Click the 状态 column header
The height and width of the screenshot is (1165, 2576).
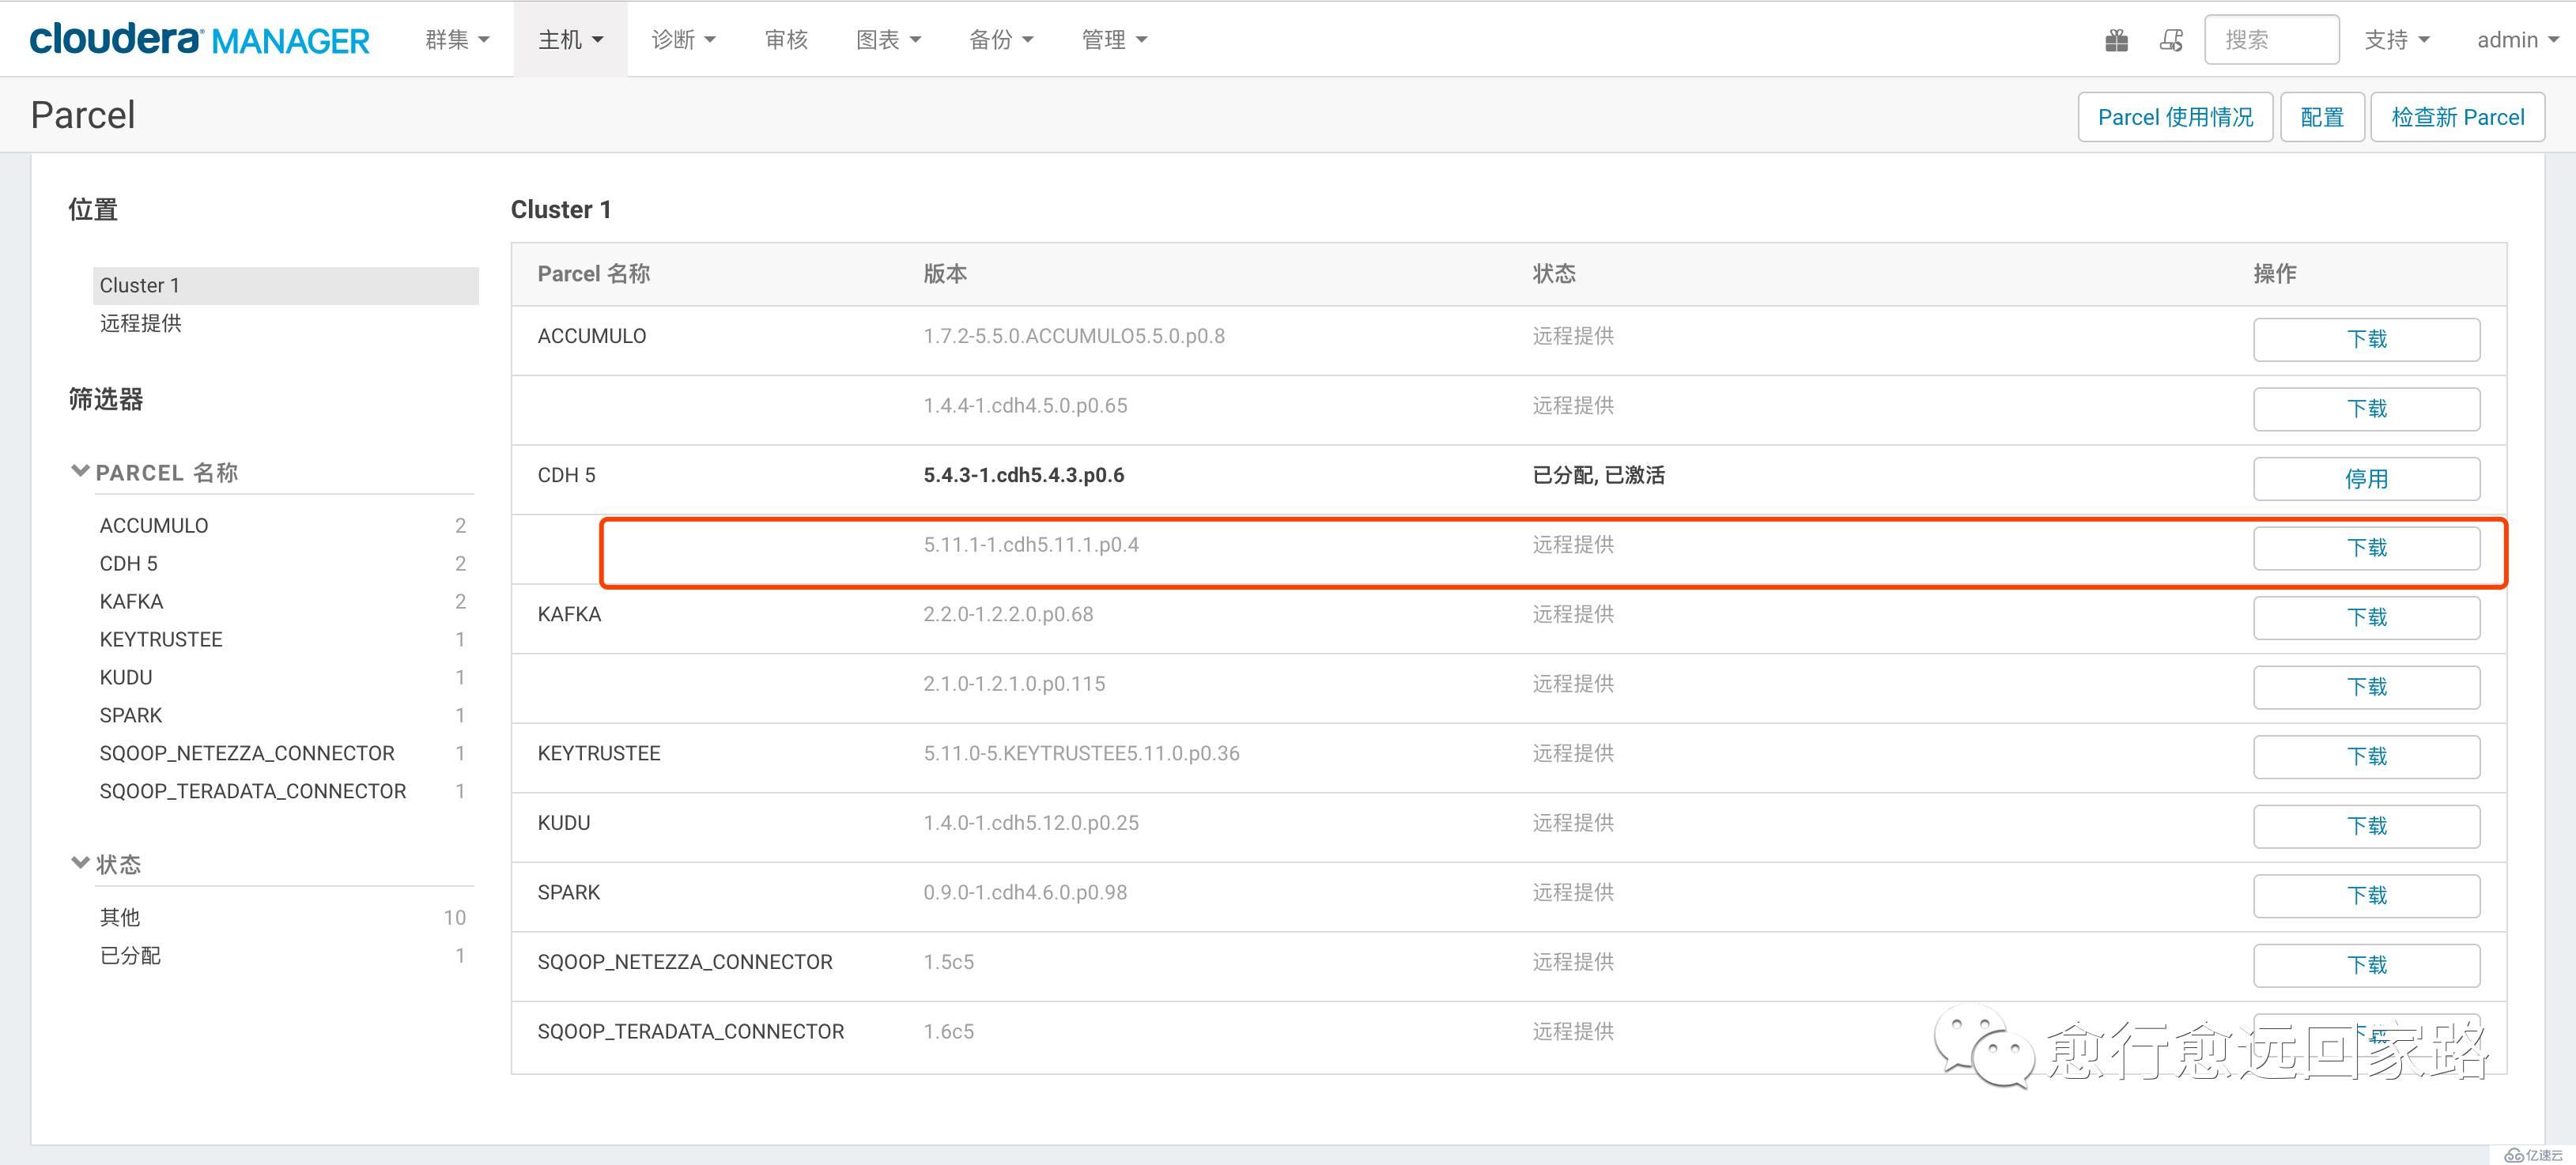(1554, 273)
